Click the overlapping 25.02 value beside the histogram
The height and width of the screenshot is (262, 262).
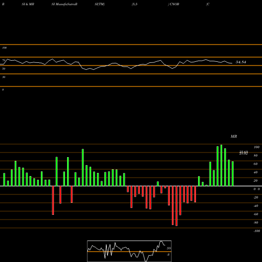[244, 153]
